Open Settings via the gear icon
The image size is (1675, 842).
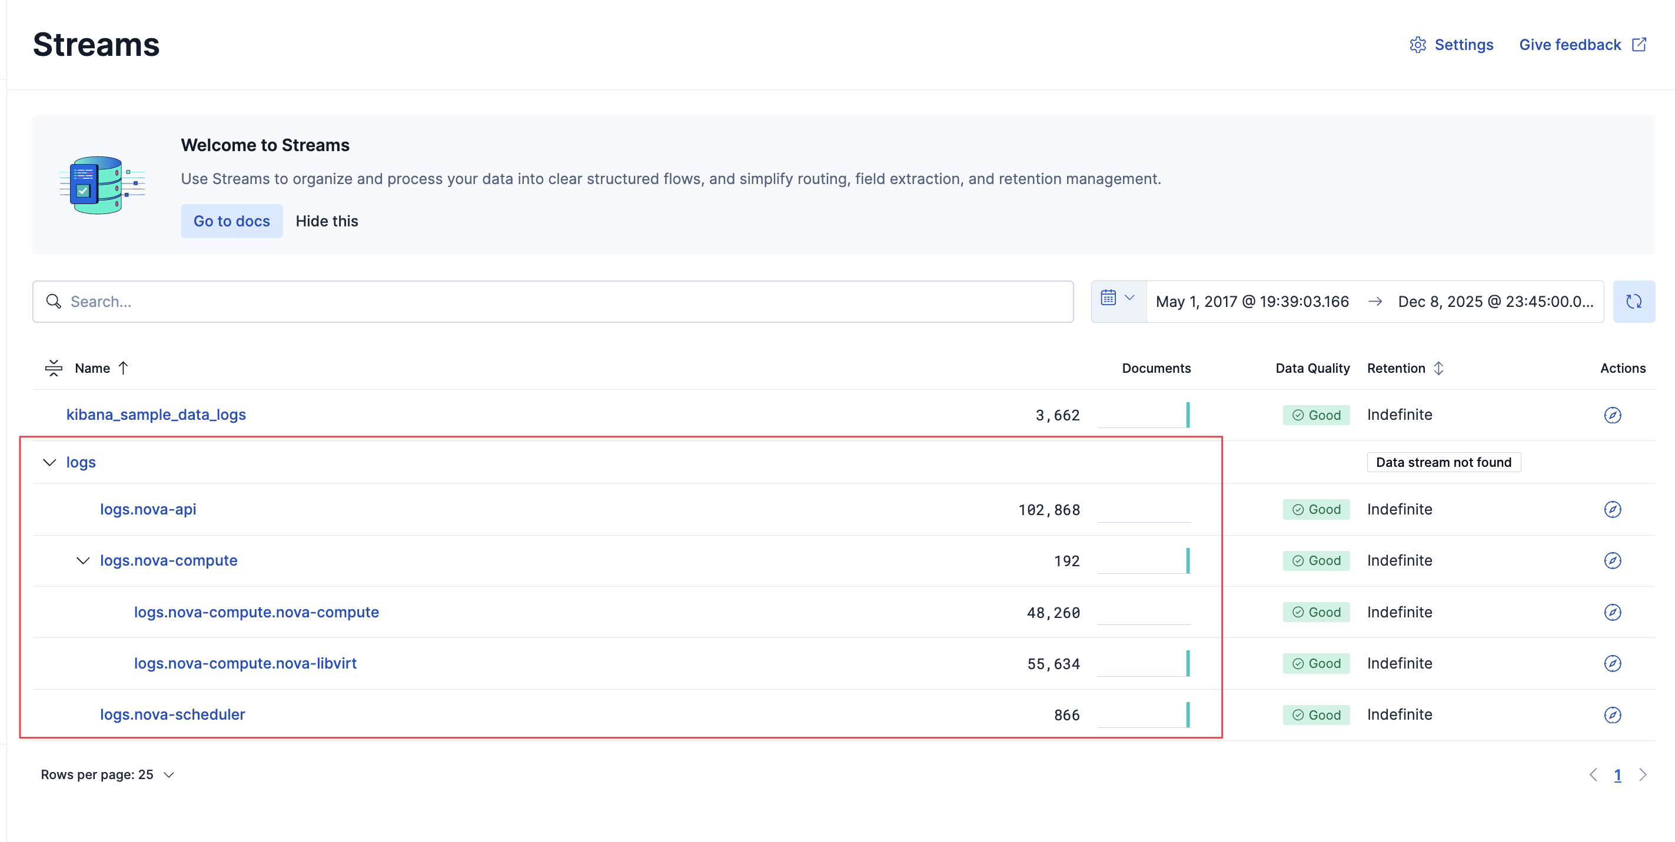1417,45
